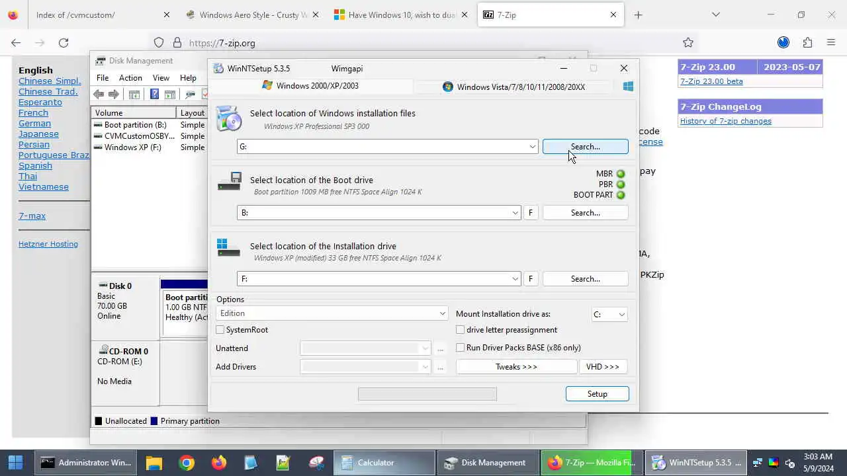Open the Firefox extensions puzzle icon

pos(807,43)
